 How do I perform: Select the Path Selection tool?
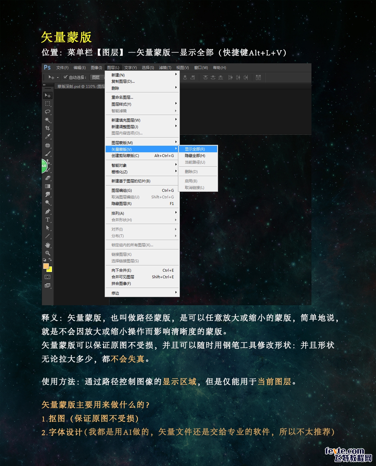coord(48,228)
